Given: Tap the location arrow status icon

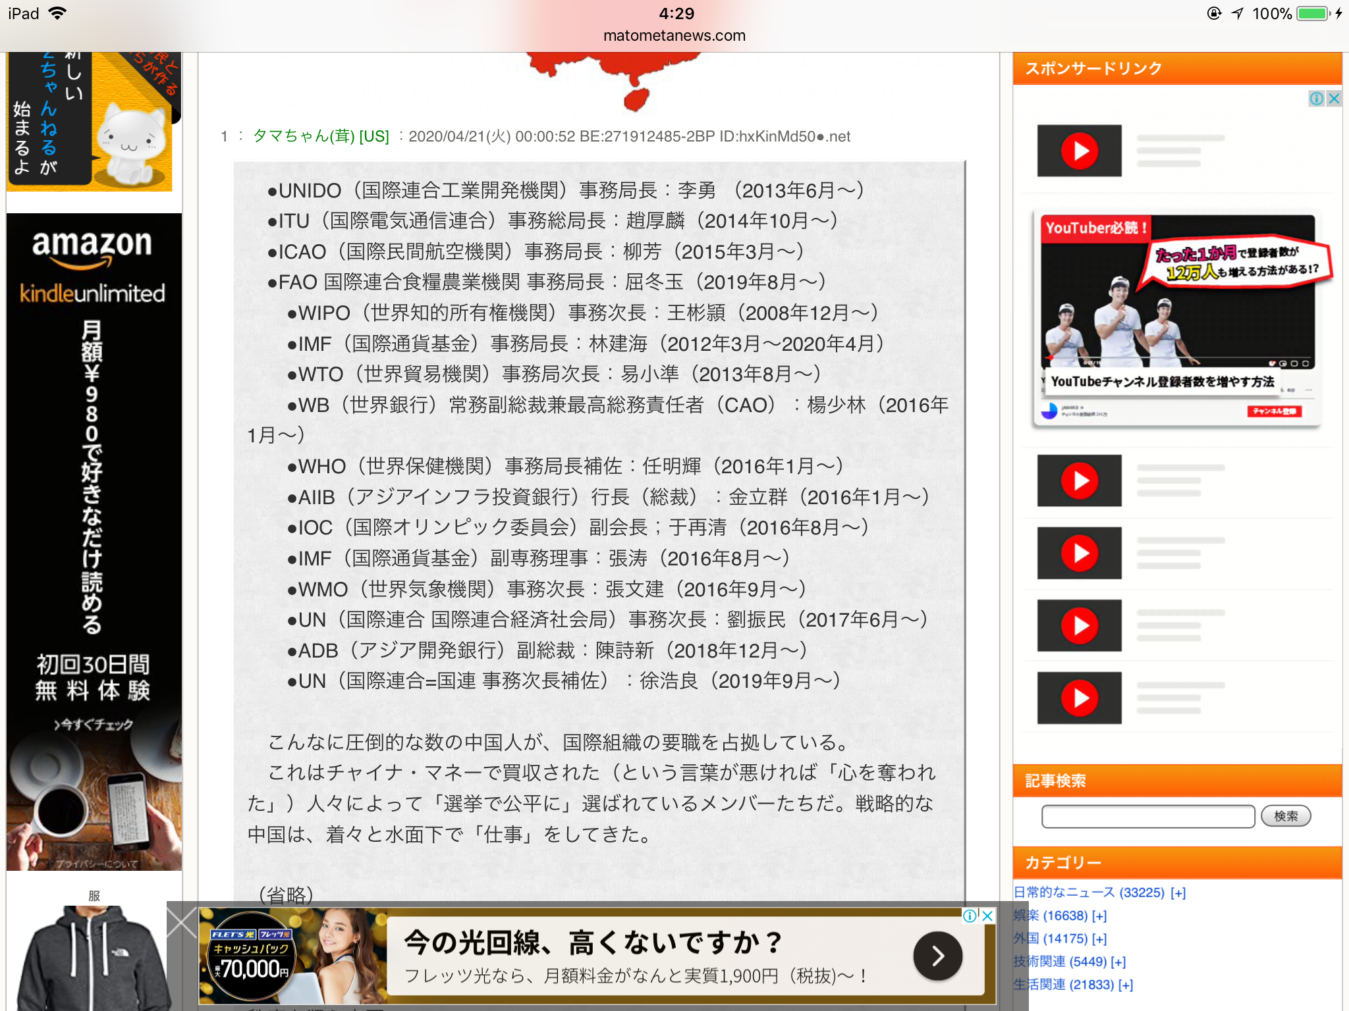Looking at the screenshot, I should tap(1238, 13).
